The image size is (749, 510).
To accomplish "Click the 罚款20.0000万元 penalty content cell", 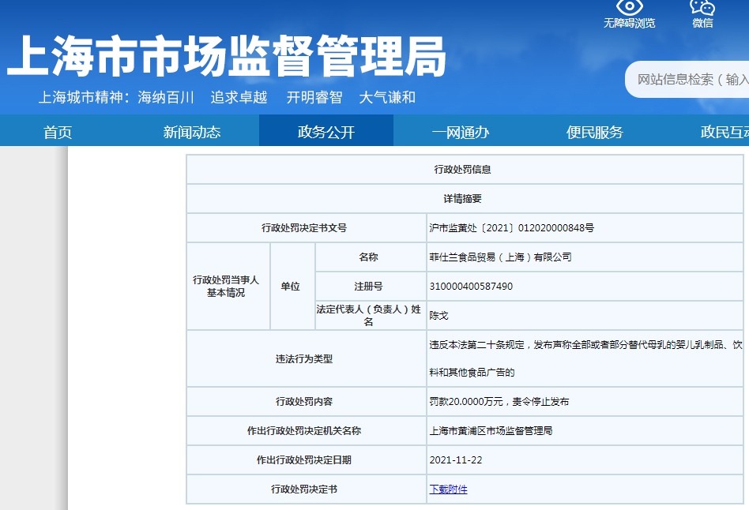I will (x=499, y=402).
